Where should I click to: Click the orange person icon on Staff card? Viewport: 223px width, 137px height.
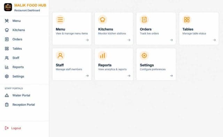coord(60,55)
